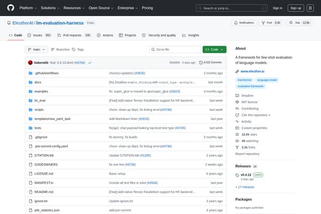Screen dimensions: 321x214
Task: Click the evaluation-framework topic tag
Action: coord(250,86)
